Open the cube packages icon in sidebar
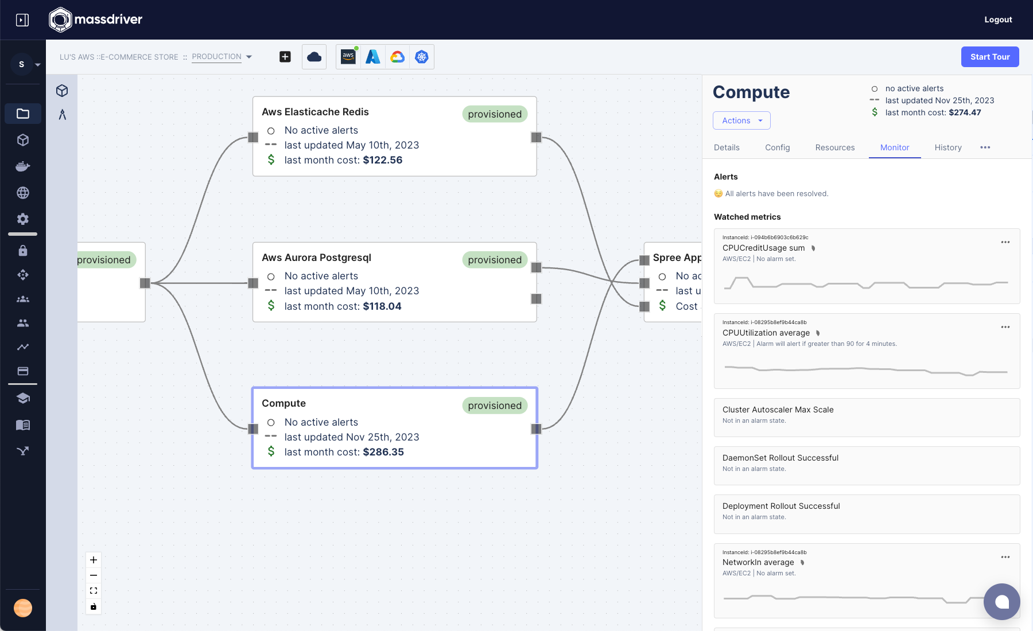 [23, 140]
